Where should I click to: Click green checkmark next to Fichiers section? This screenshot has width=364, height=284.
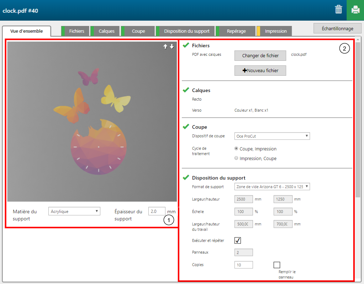coord(186,45)
